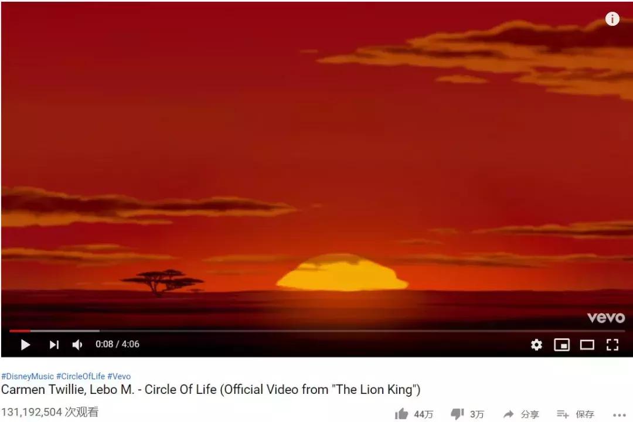The height and width of the screenshot is (422, 633).
Task: Dislike the video with thumbs down
Action: [457, 414]
